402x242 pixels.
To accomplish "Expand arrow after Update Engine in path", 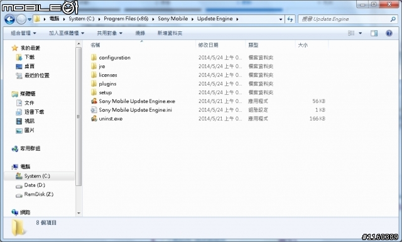I will click(x=237, y=19).
